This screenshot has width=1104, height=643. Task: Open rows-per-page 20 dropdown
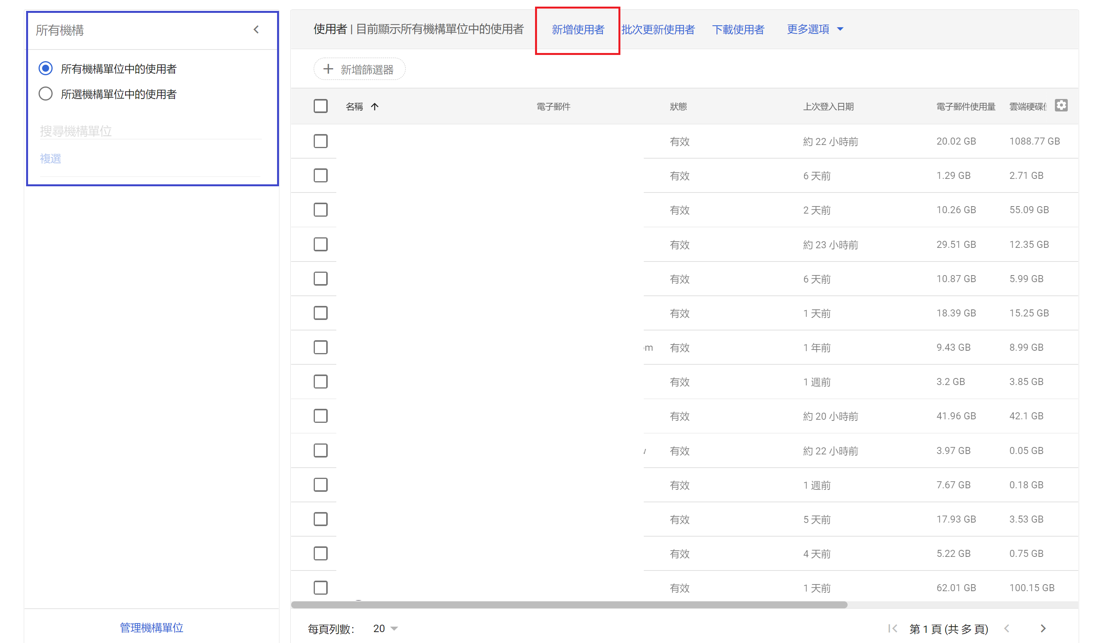(x=385, y=628)
